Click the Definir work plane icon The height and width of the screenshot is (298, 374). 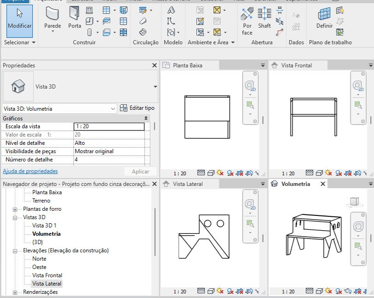(324, 18)
